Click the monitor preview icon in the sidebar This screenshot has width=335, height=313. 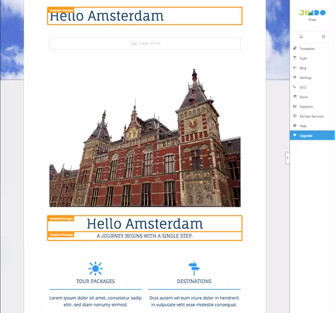pyautogui.click(x=301, y=37)
